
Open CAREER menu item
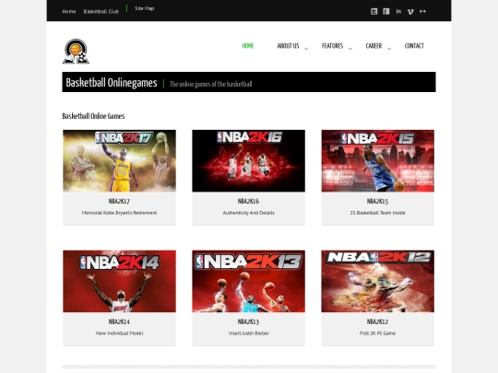pyautogui.click(x=373, y=46)
